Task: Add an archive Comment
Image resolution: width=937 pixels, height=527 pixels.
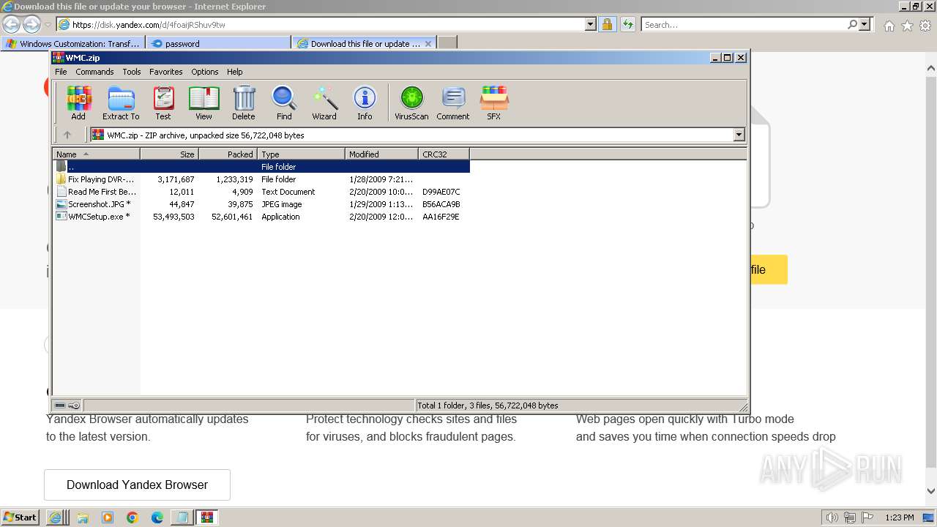Action: 453,102
